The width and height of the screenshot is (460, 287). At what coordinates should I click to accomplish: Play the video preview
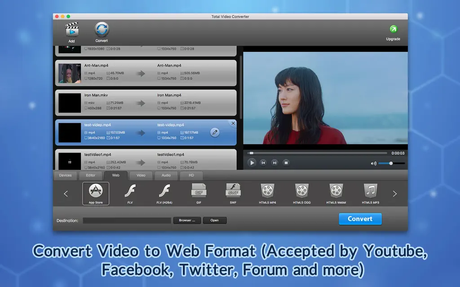pos(252,163)
